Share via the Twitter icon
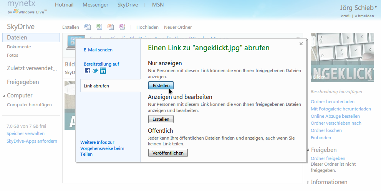The height and width of the screenshot is (191, 381). [x=95, y=71]
